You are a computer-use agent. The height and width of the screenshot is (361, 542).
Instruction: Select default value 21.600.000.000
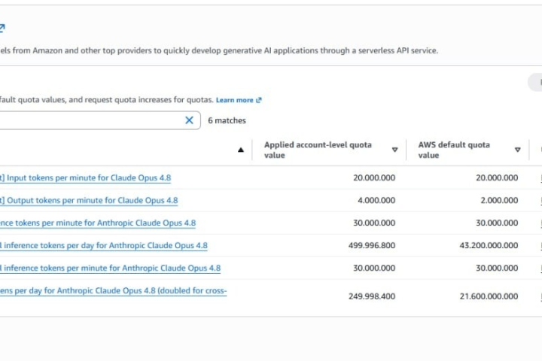[x=489, y=296]
